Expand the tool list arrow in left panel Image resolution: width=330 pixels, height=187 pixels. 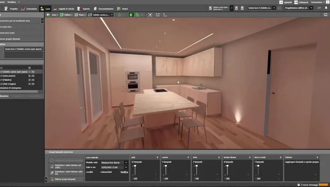point(42,21)
